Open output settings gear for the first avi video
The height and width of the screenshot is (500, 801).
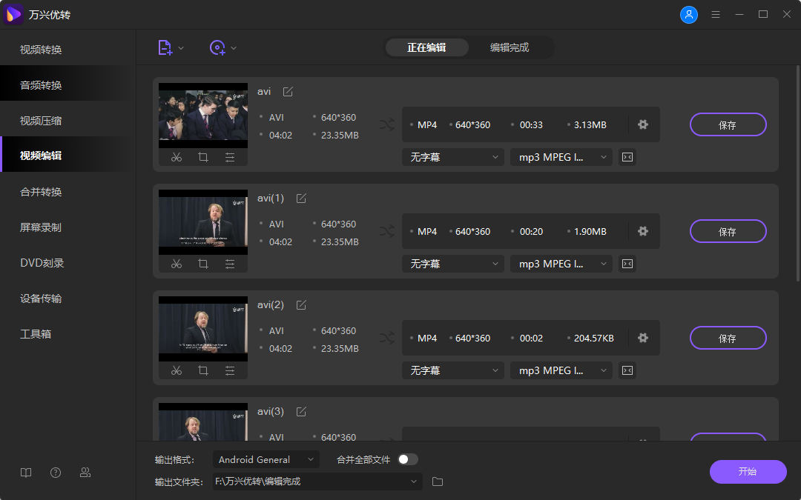coord(643,124)
